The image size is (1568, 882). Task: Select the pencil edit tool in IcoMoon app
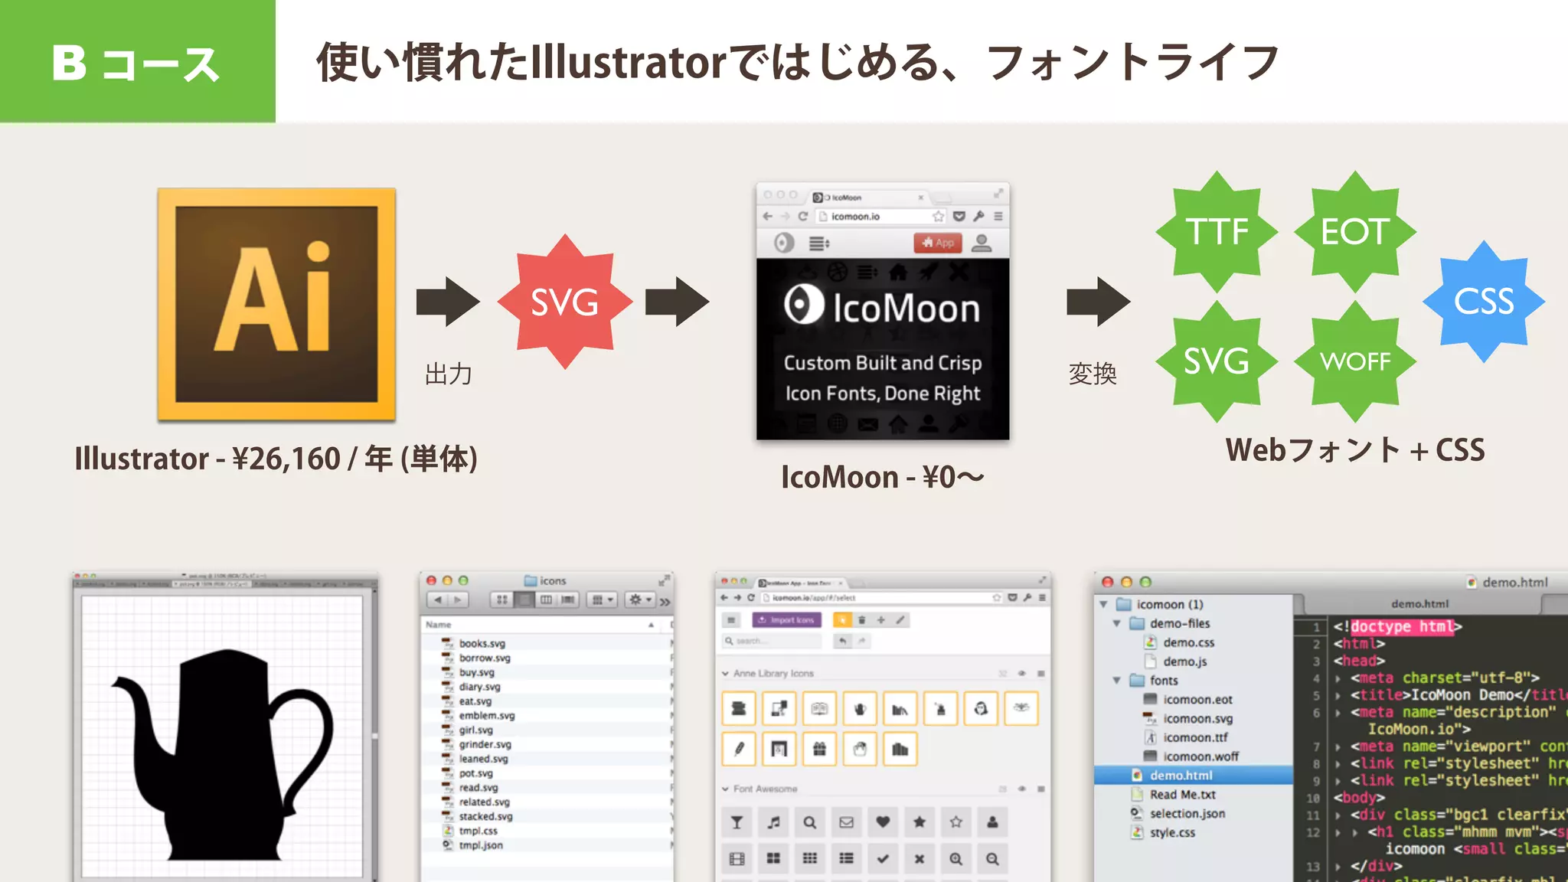(901, 620)
